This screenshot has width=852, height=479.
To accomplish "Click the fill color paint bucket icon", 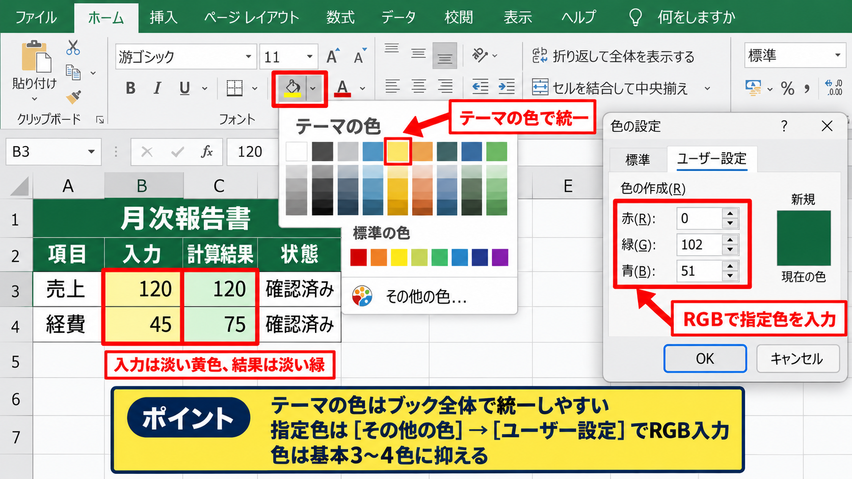I will [x=292, y=88].
